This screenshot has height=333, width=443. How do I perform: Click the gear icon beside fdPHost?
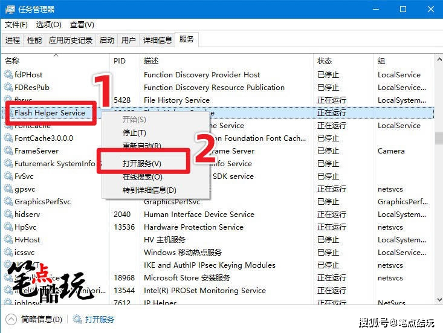pos(8,74)
